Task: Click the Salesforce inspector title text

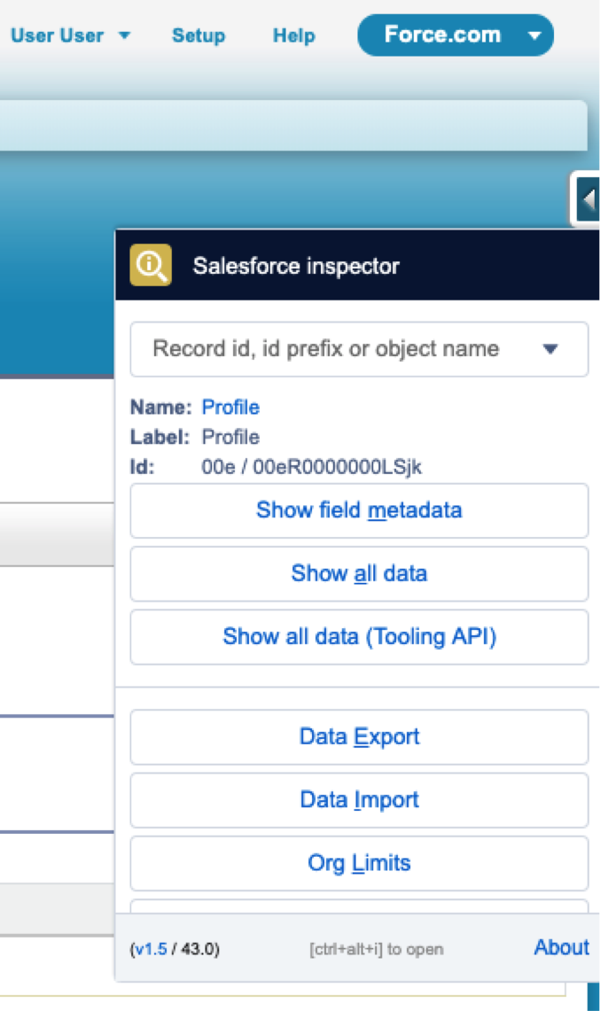Action: (x=296, y=266)
